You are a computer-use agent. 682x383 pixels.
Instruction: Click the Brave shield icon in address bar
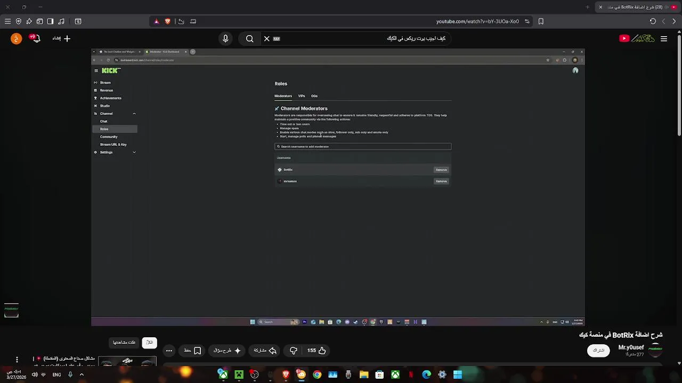tap(168, 21)
